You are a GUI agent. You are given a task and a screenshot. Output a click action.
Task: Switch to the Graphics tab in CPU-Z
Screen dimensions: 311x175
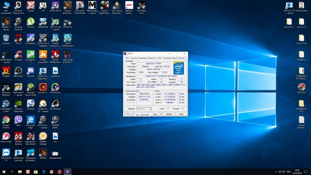coord(167,58)
